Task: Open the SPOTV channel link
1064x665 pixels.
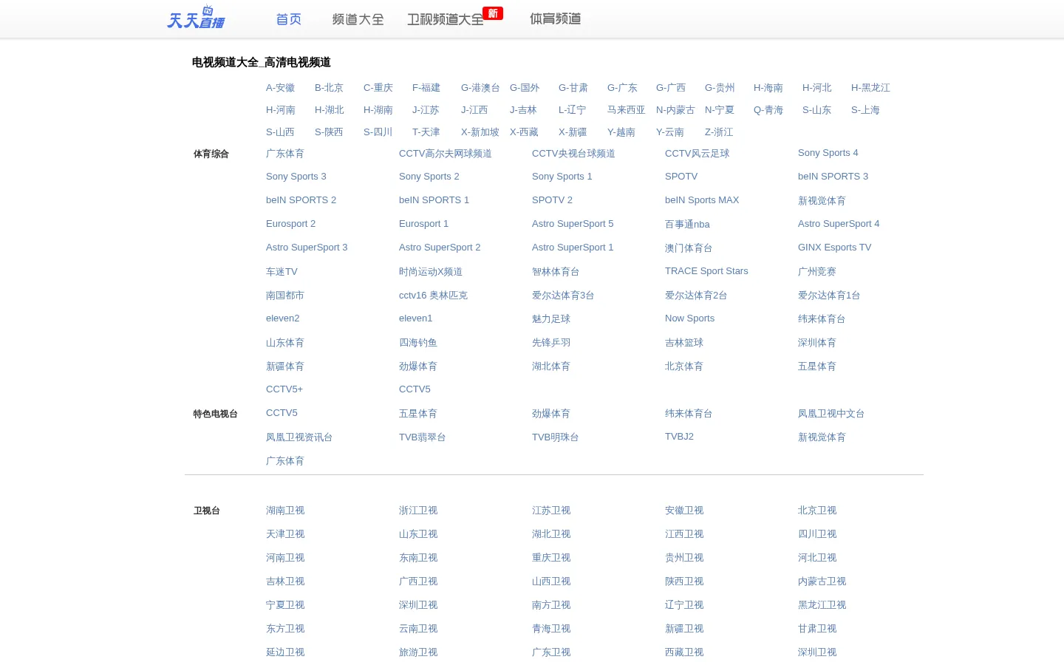Action: tap(681, 177)
